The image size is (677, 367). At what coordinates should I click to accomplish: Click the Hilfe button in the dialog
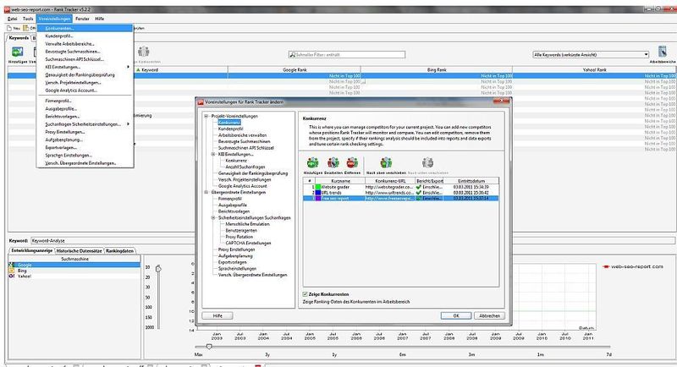pos(217,315)
